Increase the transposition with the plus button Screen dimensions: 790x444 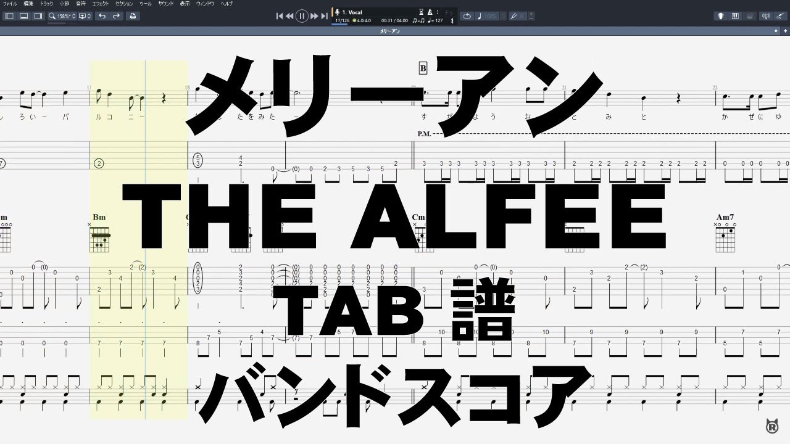[x=531, y=14]
